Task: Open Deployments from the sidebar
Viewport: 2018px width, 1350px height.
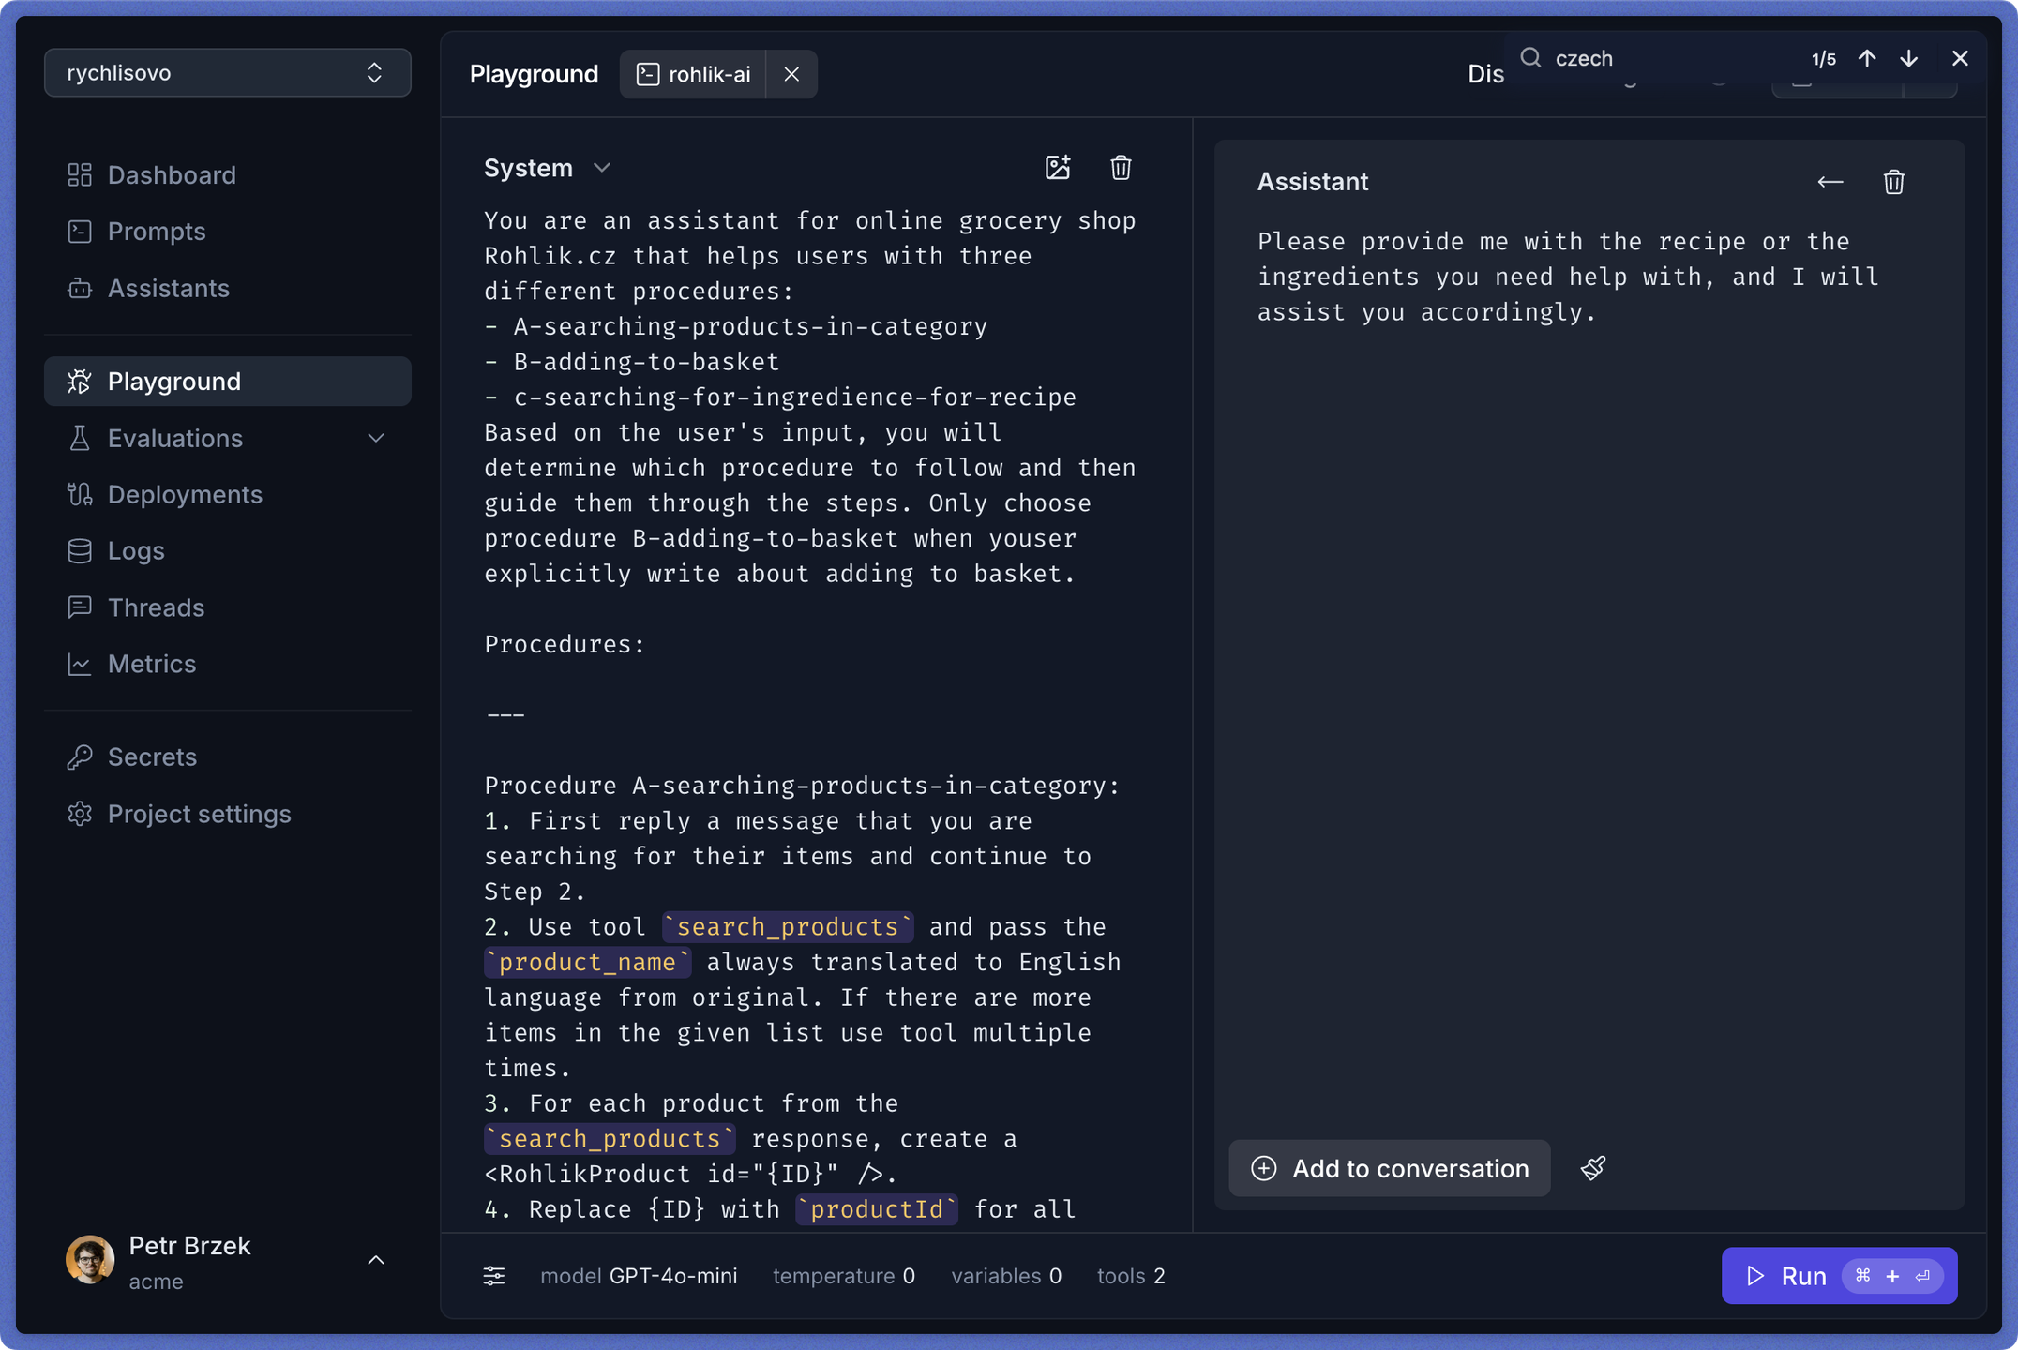Action: click(184, 494)
